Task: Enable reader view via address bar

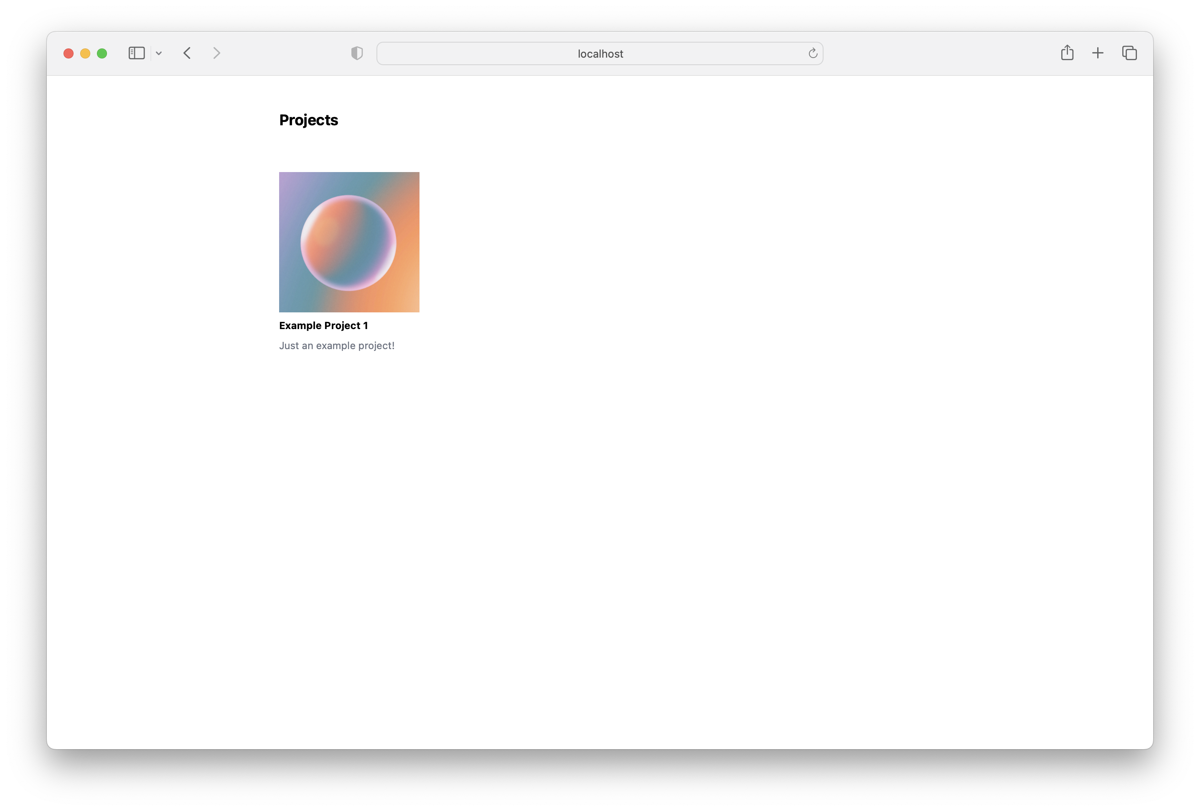Action: click(x=356, y=53)
